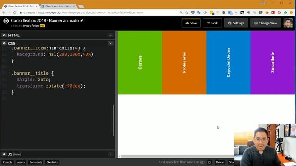Open CSS editor settings gear

pyautogui.click(x=4, y=43)
